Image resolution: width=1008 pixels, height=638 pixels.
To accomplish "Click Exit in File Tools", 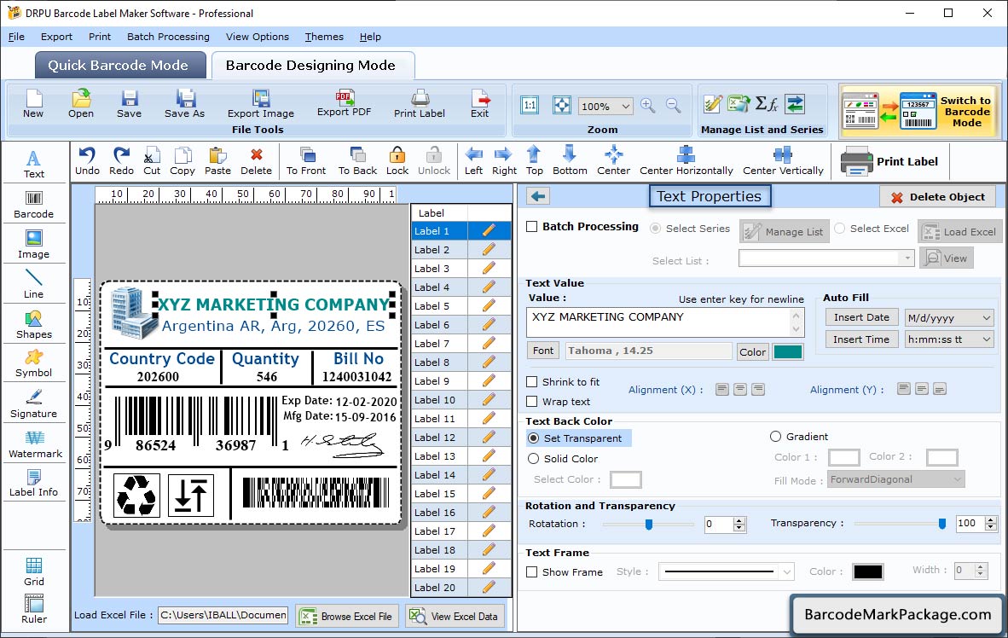I will (x=479, y=104).
